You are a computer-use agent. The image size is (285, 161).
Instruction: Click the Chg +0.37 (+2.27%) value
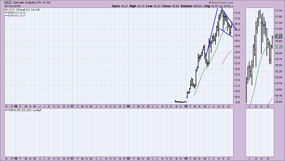[217, 6]
